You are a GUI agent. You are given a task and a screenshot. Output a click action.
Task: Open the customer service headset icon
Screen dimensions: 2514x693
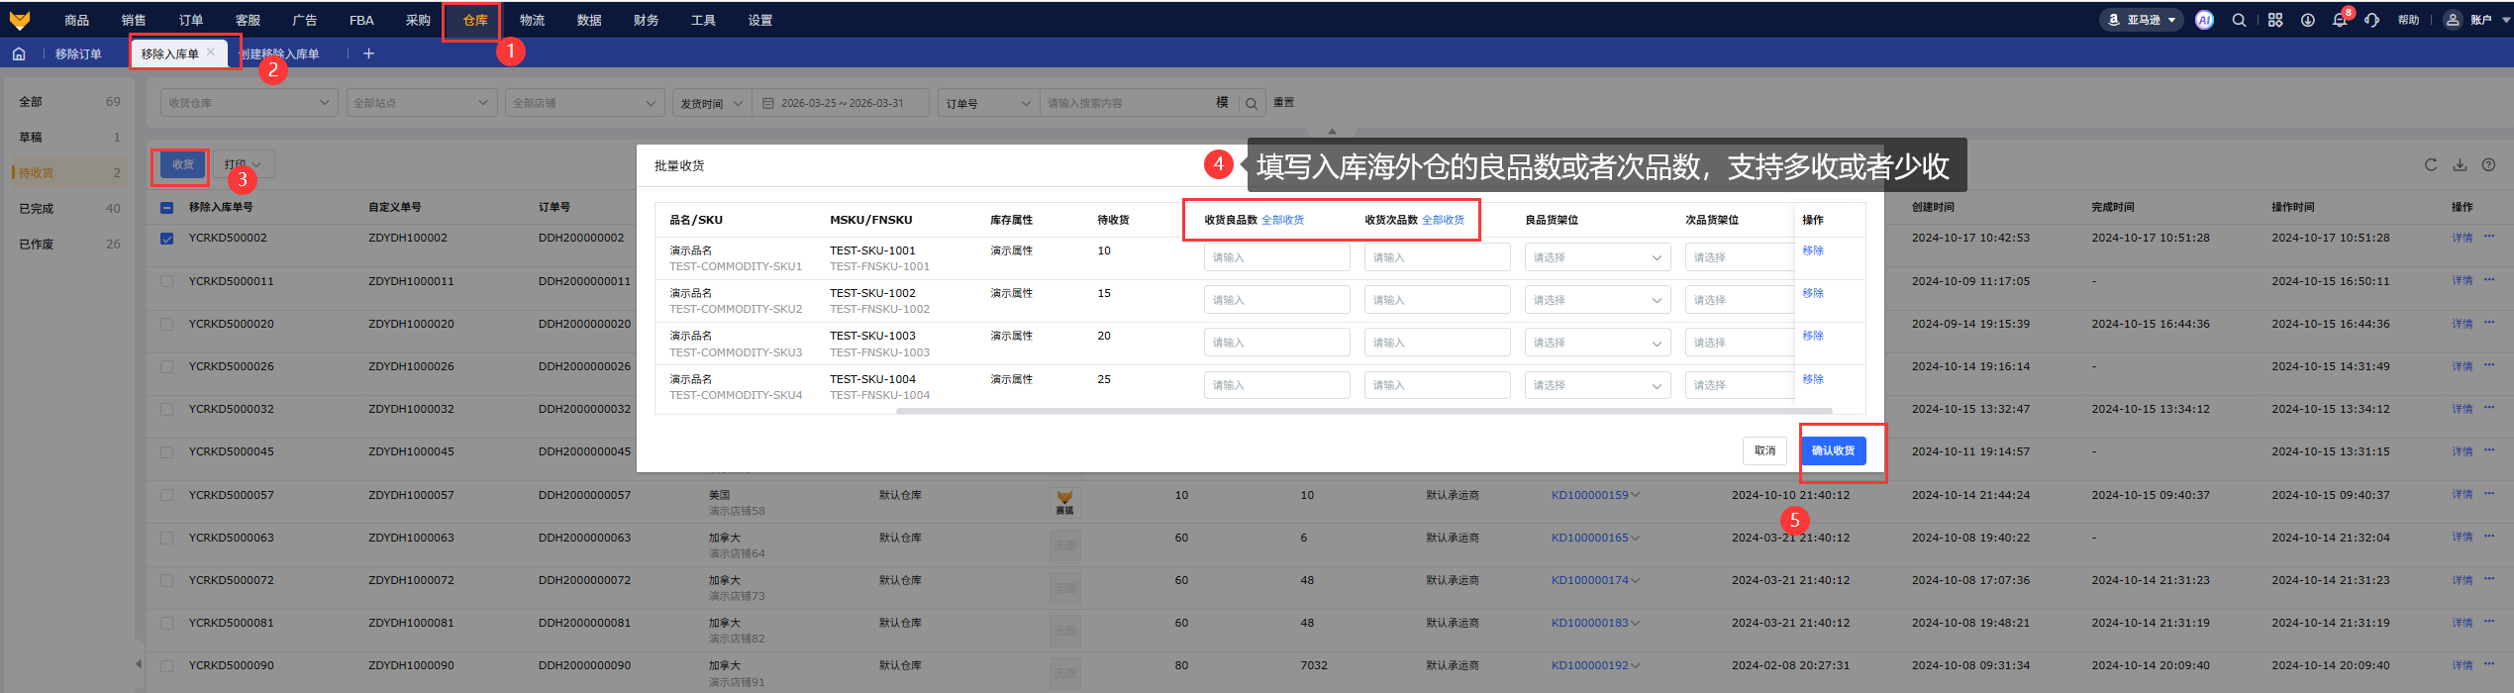pos(2371,21)
